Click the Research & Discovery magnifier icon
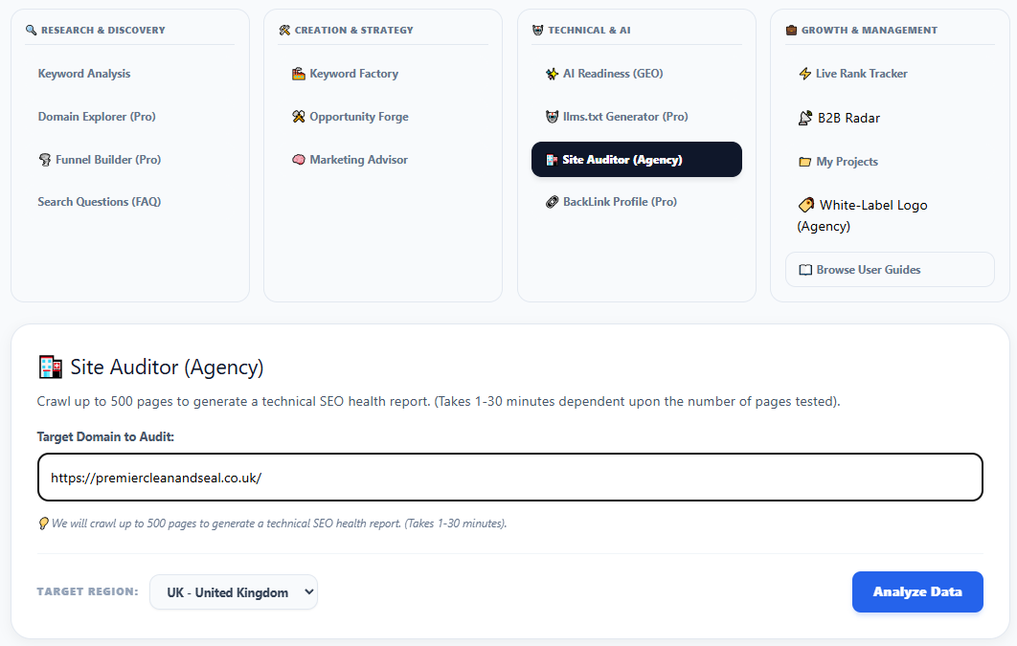1017x646 pixels. (32, 30)
